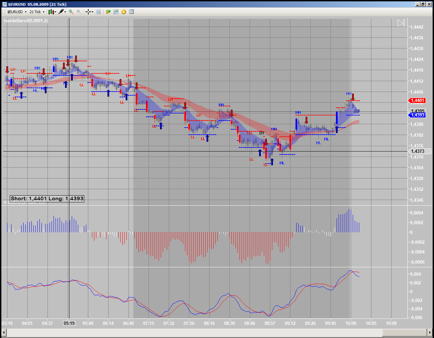
Task: Close the $EURUSD chart window
Action: coord(429,4)
